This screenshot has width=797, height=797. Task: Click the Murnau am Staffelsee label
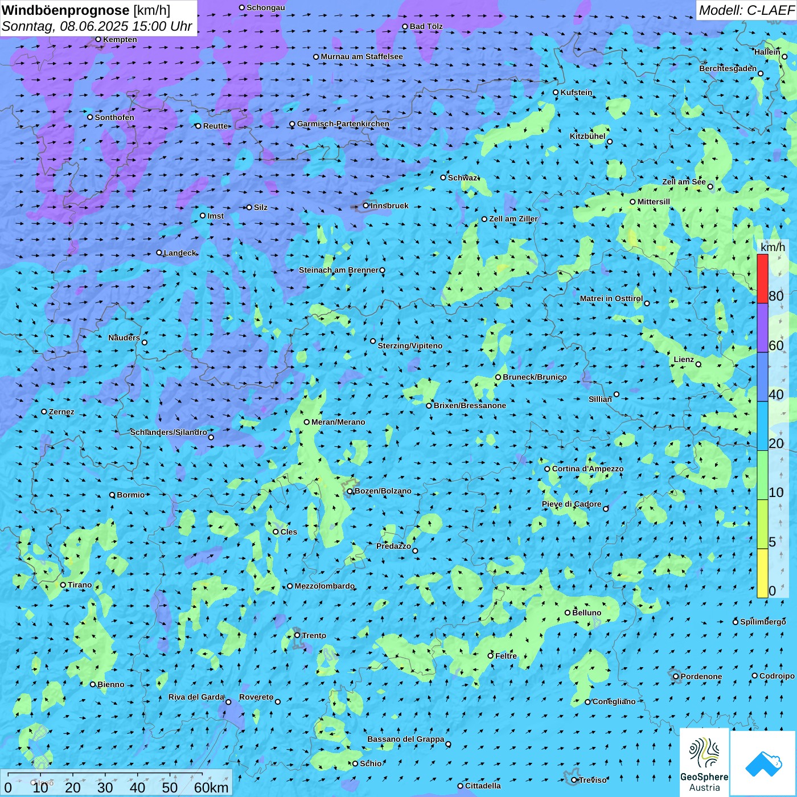pyautogui.click(x=361, y=56)
